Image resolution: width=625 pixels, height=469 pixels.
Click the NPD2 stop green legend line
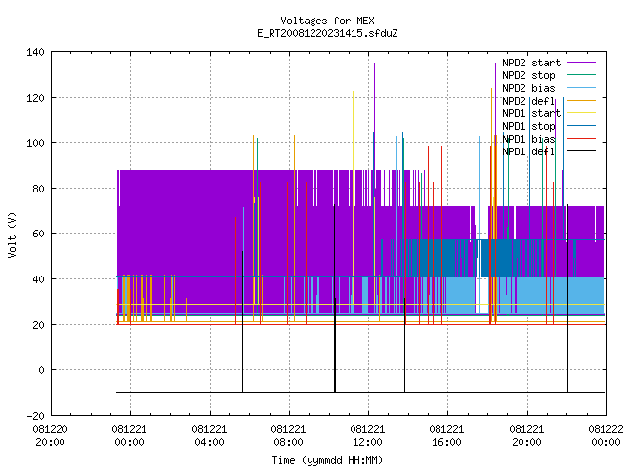tap(581, 75)
